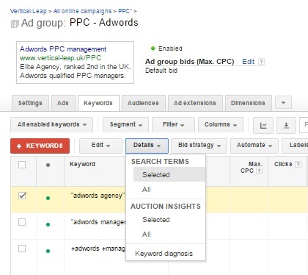
Task: Click the ad group icon beside the title
Action: pyautogui.click(x=15, y=24)
